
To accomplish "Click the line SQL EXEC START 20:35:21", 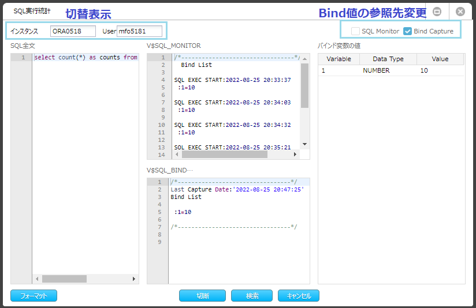I will pos(233,147).
